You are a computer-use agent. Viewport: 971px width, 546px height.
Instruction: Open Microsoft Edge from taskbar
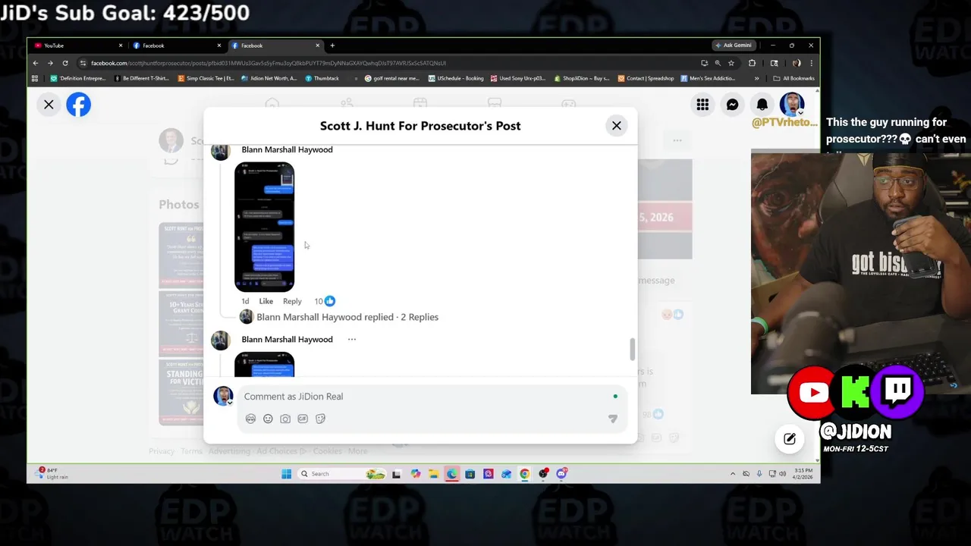451,474
